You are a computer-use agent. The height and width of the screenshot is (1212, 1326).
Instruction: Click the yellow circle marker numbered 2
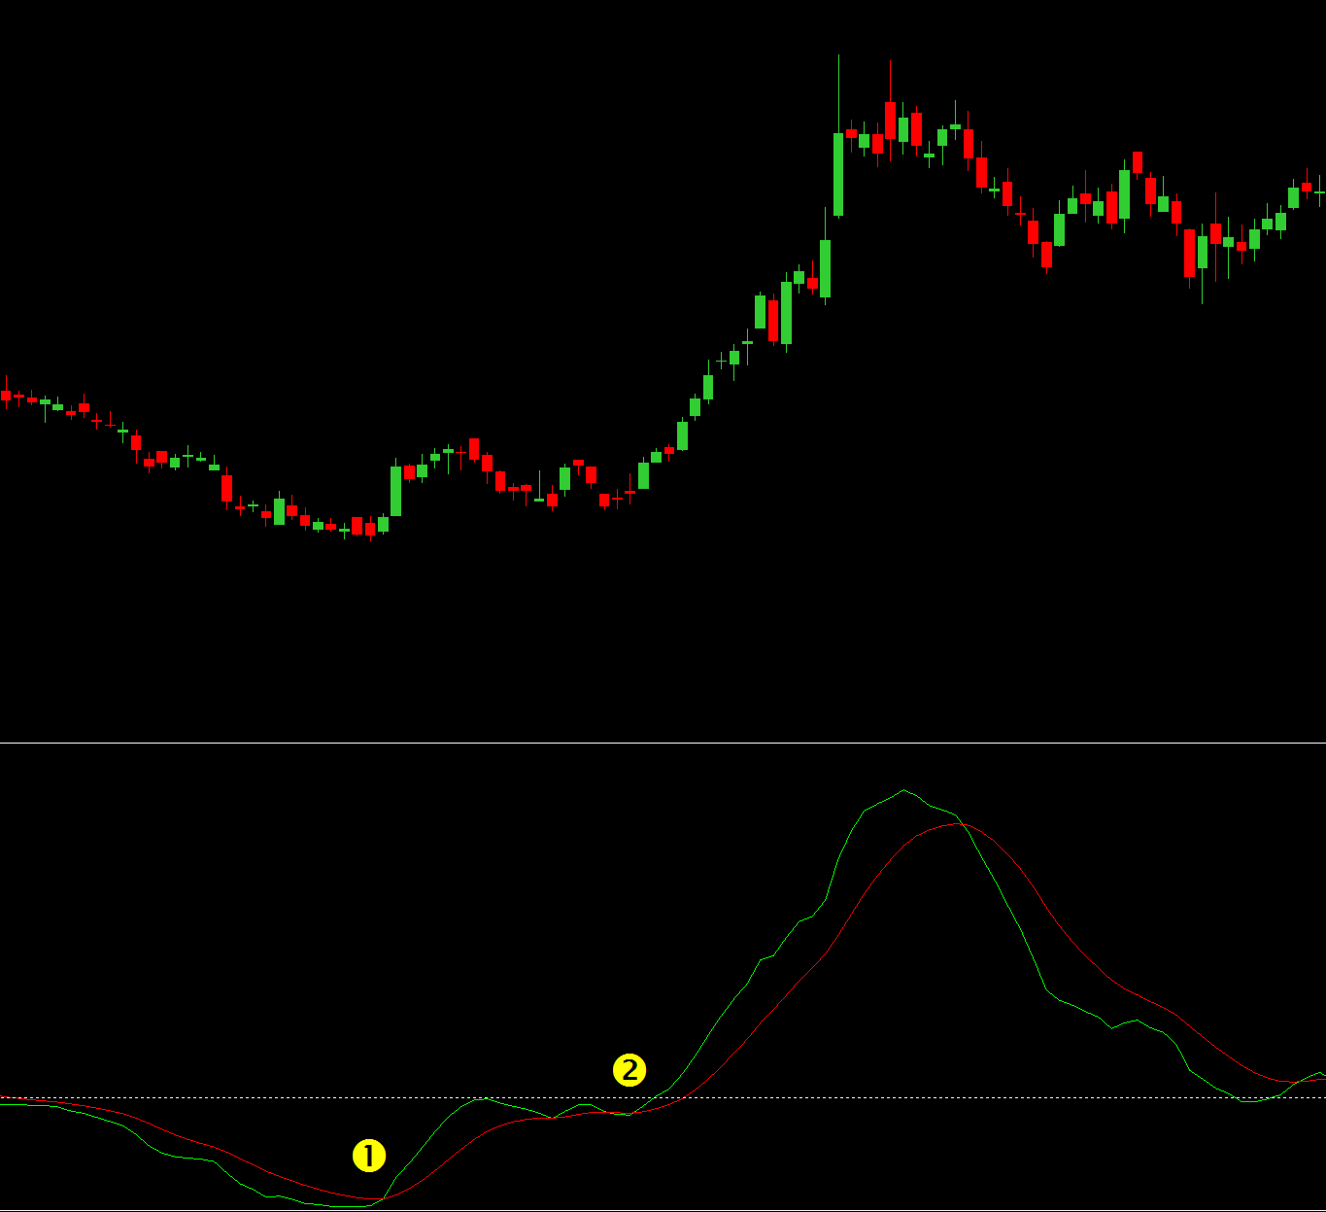pos(629,1071)
